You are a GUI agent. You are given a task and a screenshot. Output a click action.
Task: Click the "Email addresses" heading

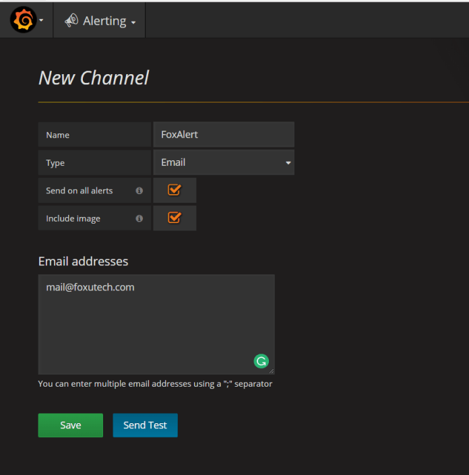pos(84,261)
